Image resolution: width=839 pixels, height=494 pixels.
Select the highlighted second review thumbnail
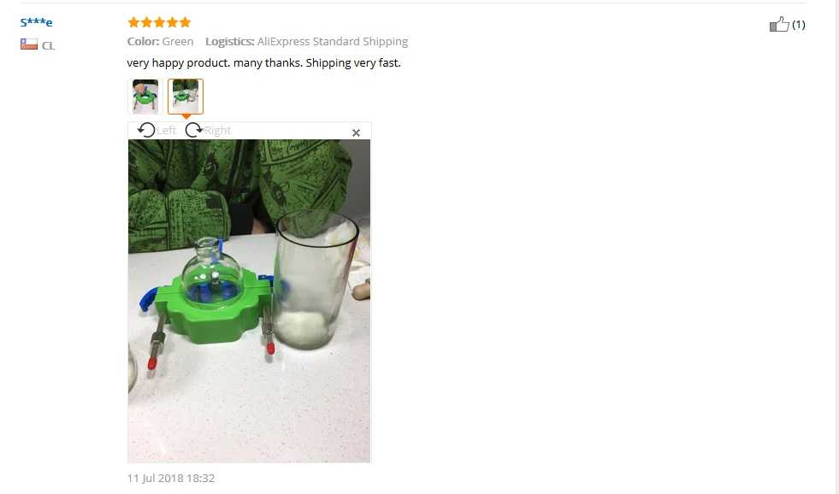point(186,97)
